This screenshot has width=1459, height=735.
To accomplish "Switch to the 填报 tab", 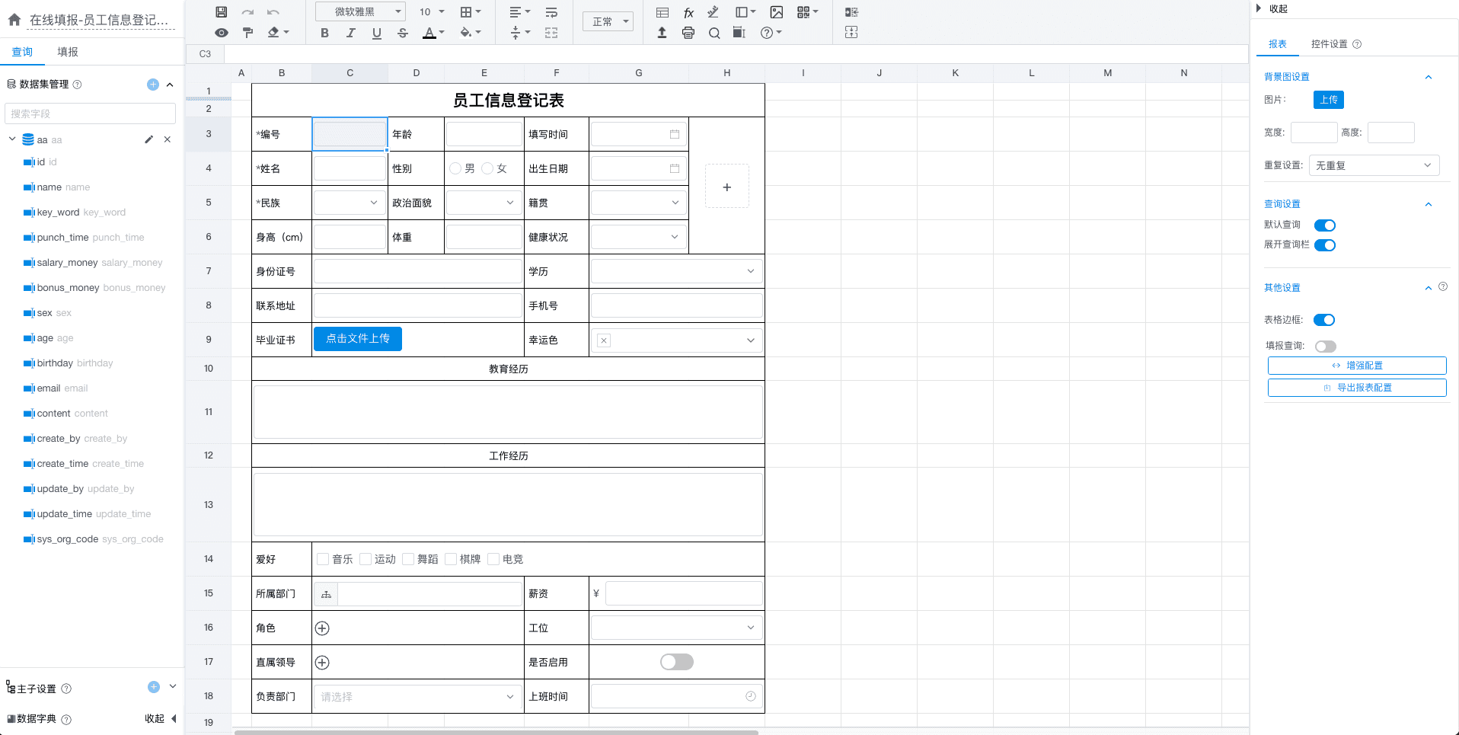I will click(68, 52).
